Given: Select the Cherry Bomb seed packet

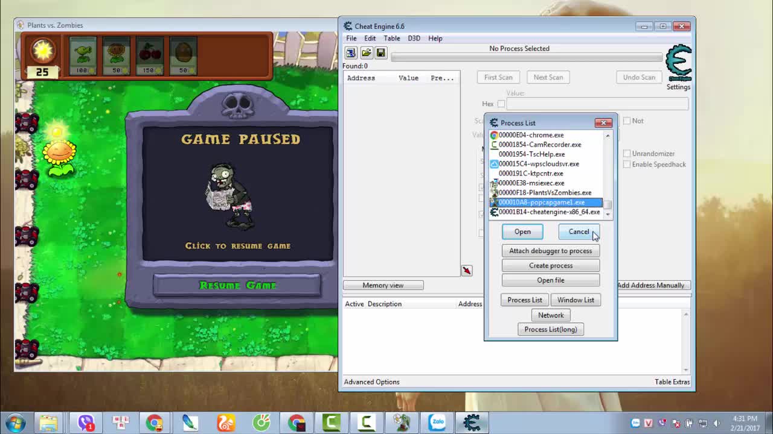Looking at the screenshot, I should coord(150,55).
